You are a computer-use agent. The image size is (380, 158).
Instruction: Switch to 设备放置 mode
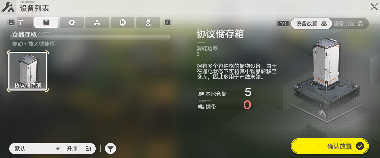tap(311, 24)
